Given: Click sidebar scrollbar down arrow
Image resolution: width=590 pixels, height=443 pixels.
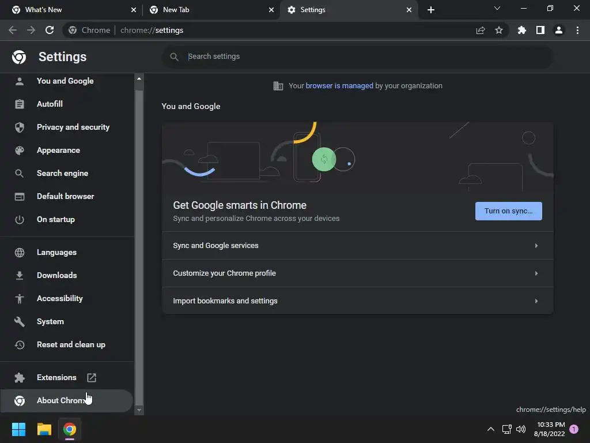Looking at the screenshot, I should [x=139, y=410].
